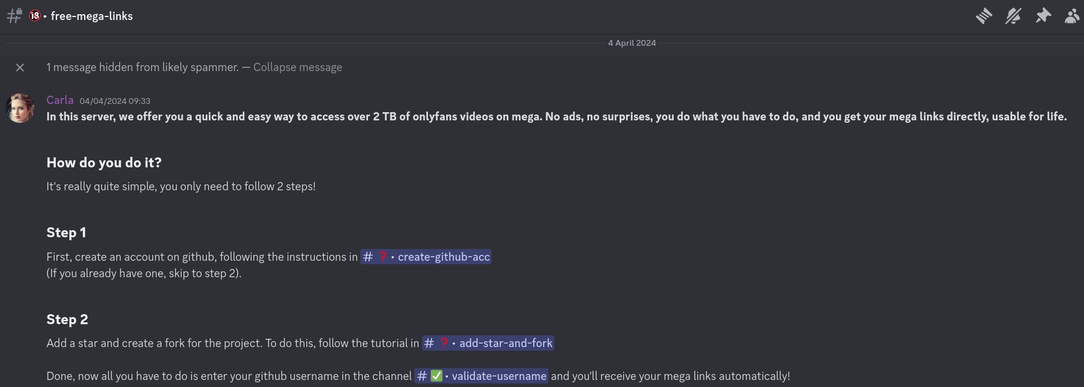Click the 'Step 2' heading
The width and height of the screenshot is (1084, 387).
tap(67, 319)
